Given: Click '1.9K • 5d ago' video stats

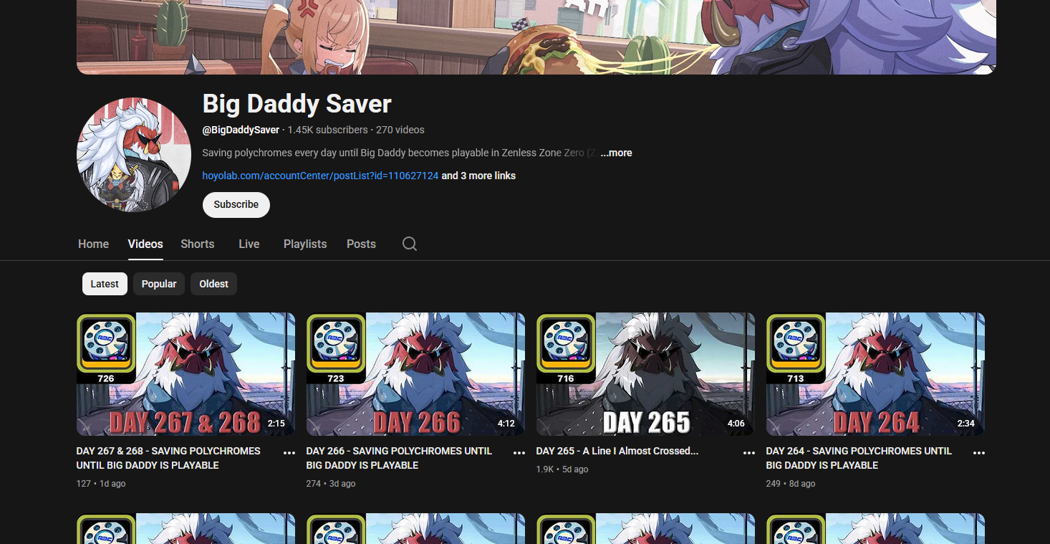Looking at the screenshot, I should coord(562,469).
